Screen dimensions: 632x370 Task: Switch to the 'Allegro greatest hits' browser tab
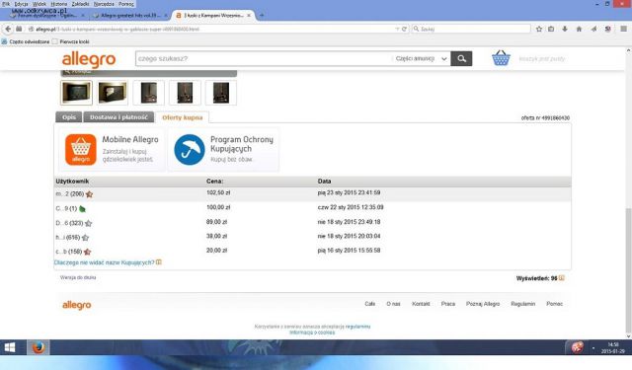coord(130,16)
